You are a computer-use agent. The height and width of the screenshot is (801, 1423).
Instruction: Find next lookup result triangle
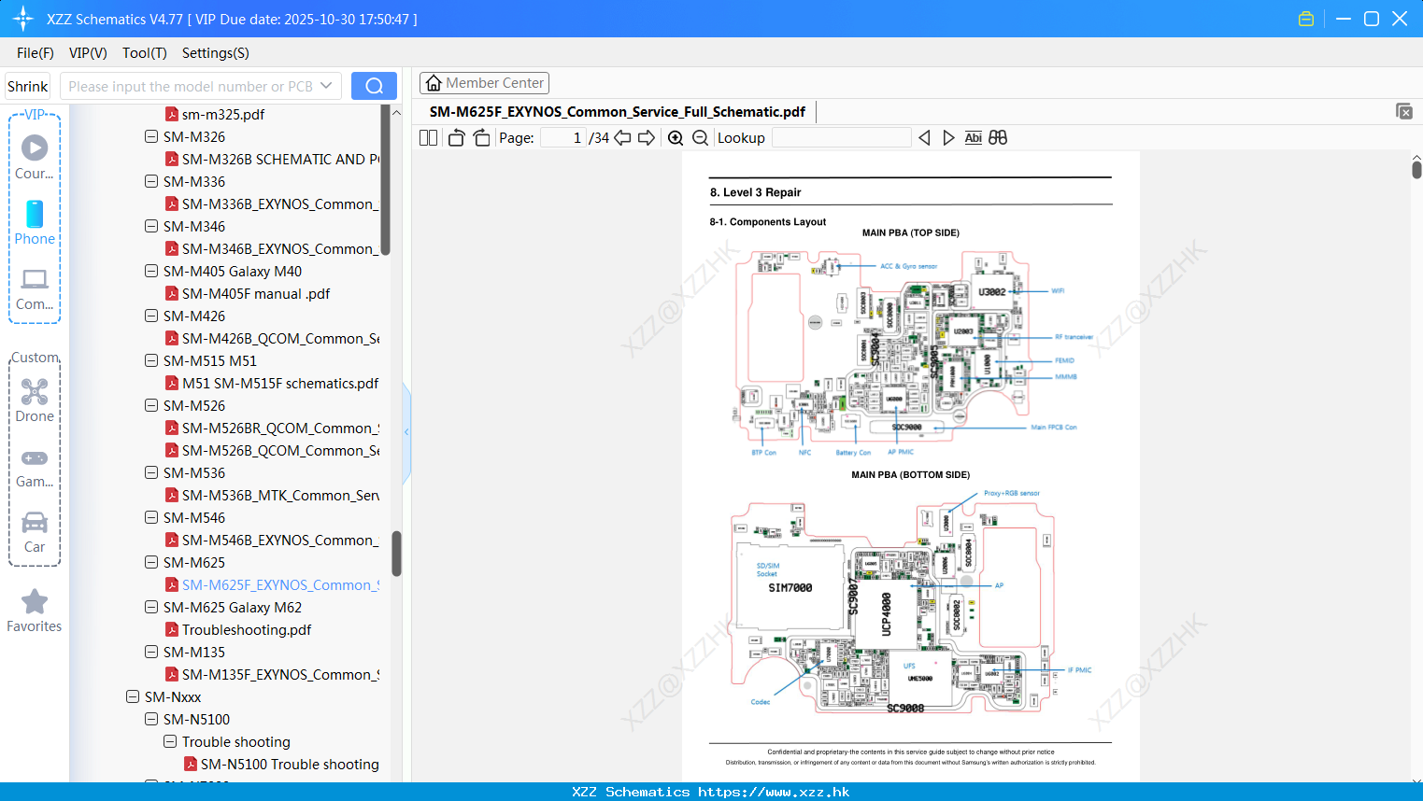point(948,137)
